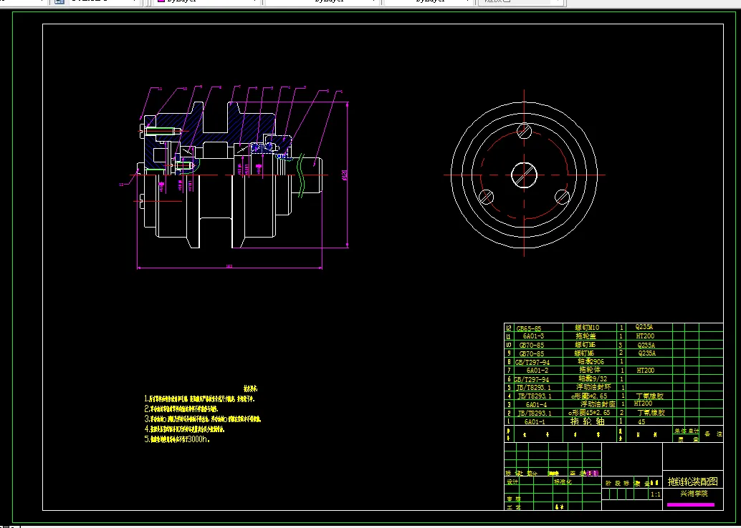
Task: Pick the '1:1' scale text
Action: [656, 495]
